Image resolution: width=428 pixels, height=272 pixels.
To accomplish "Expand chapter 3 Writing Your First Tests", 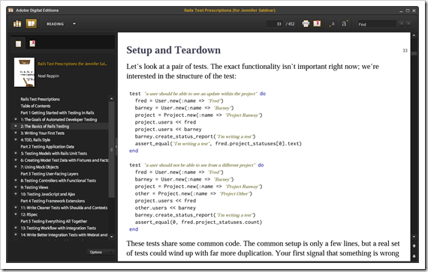I will point(16,133).
